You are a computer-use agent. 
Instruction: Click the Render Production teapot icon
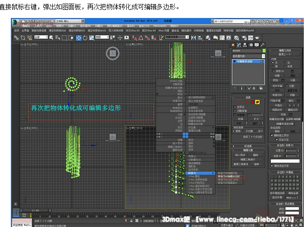(257, 38)
